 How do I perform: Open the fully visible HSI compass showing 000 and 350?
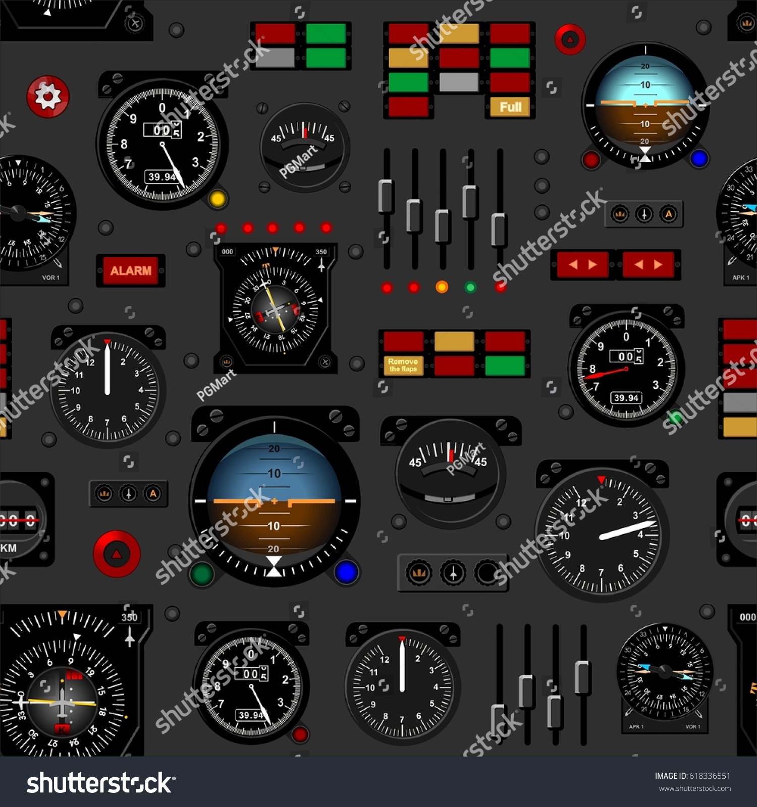pos(275,308)
